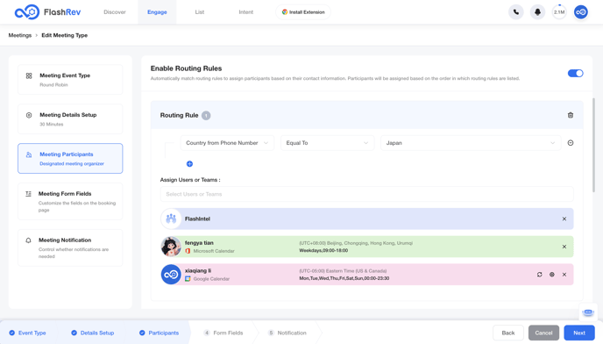This screenshot has height=344, width=603.
Task: Go back to Meetings breadcrumb
Action: coord(20,35)
